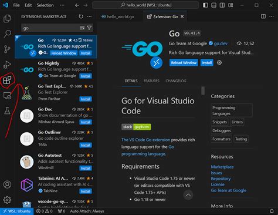Install the Tabnine extension
The height and width of the screenshot is (215, 278).
tap(86, 191)
